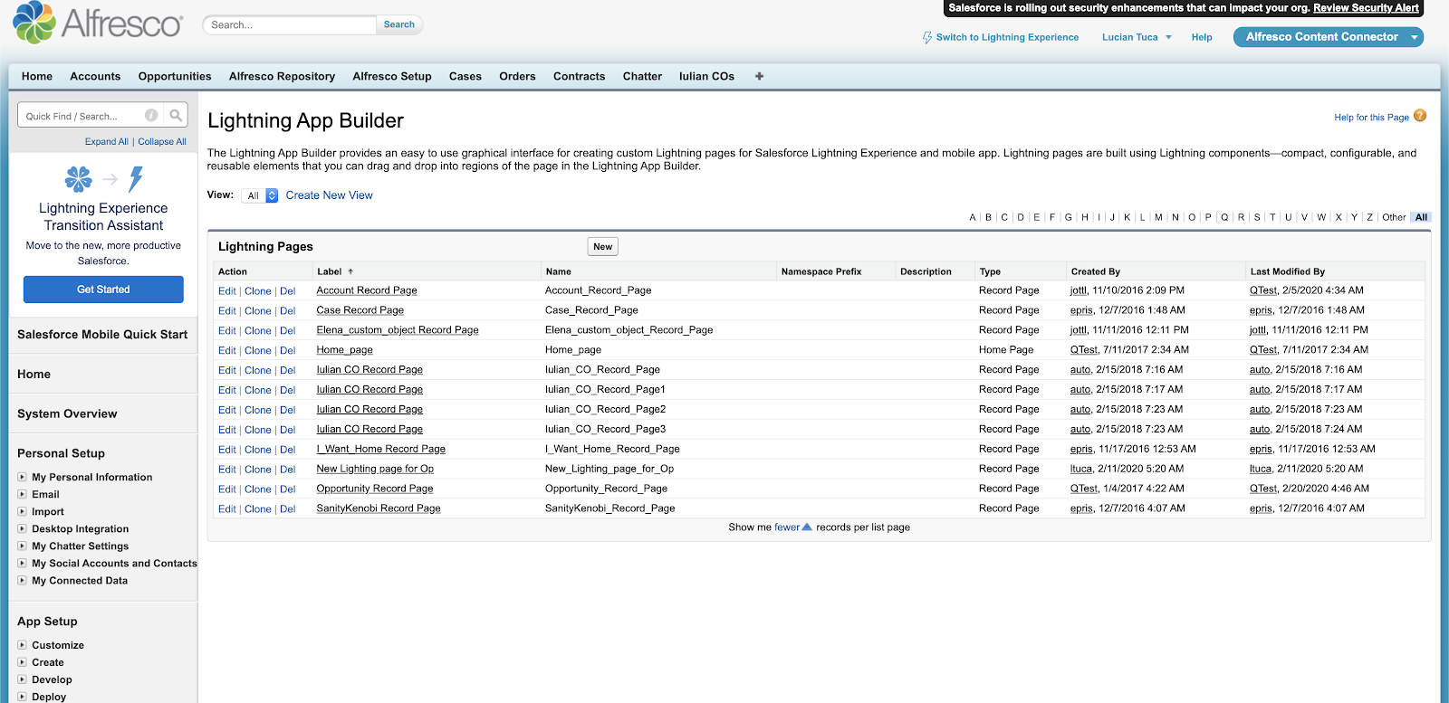The height and width of the screenshot is (703, 1449).
Task: Expand the Develop section
Action: [22, 679]
